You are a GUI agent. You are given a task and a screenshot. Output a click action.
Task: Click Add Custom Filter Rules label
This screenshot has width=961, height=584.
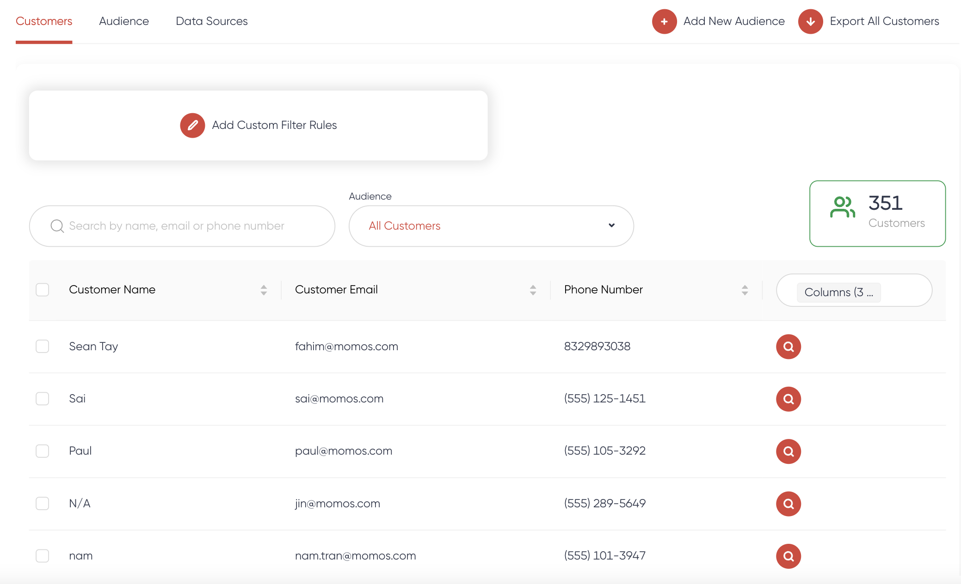(x=274, y=125)
